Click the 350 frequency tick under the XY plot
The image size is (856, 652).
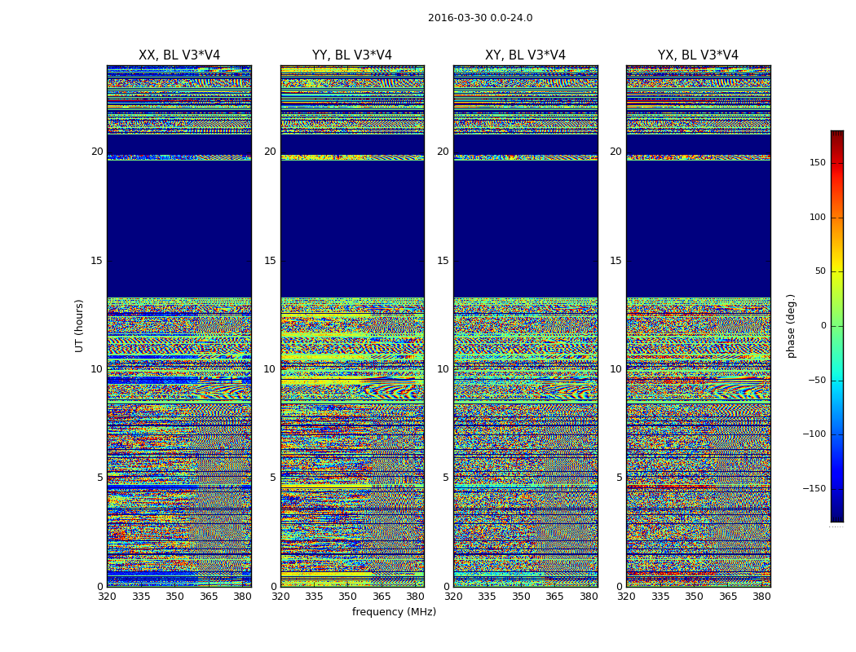[521, 597]
